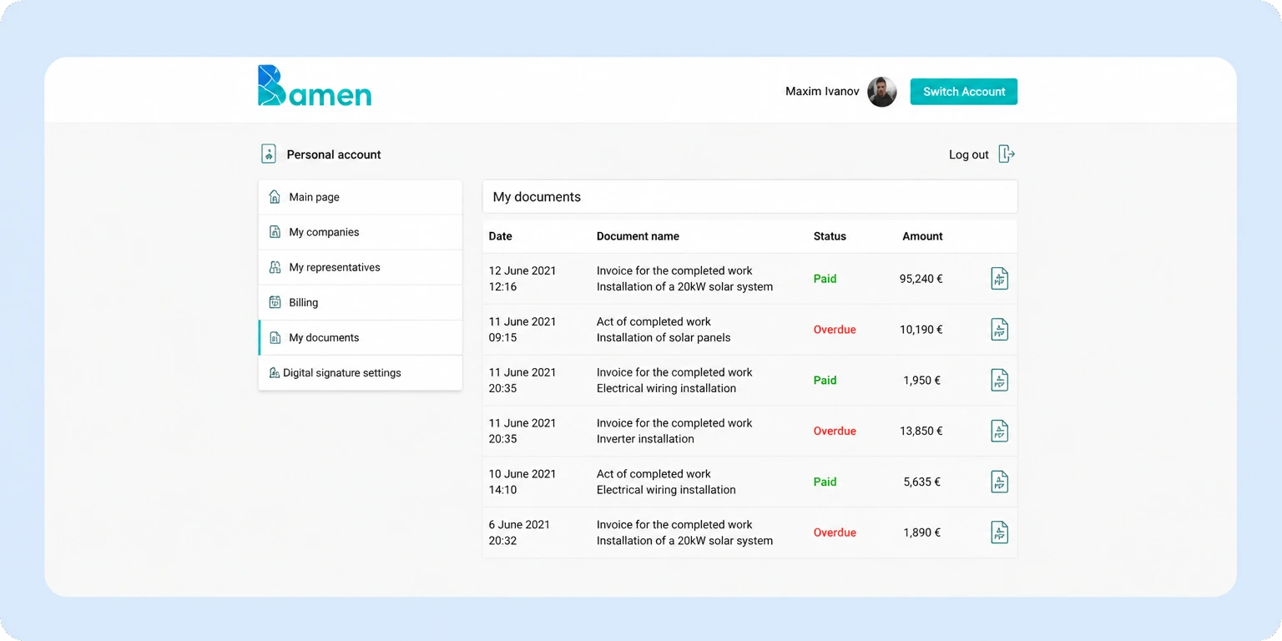Open PDF icon for the 10,190 € document
The height and width of the screenshot is (641, 1282).
point(999,330)
